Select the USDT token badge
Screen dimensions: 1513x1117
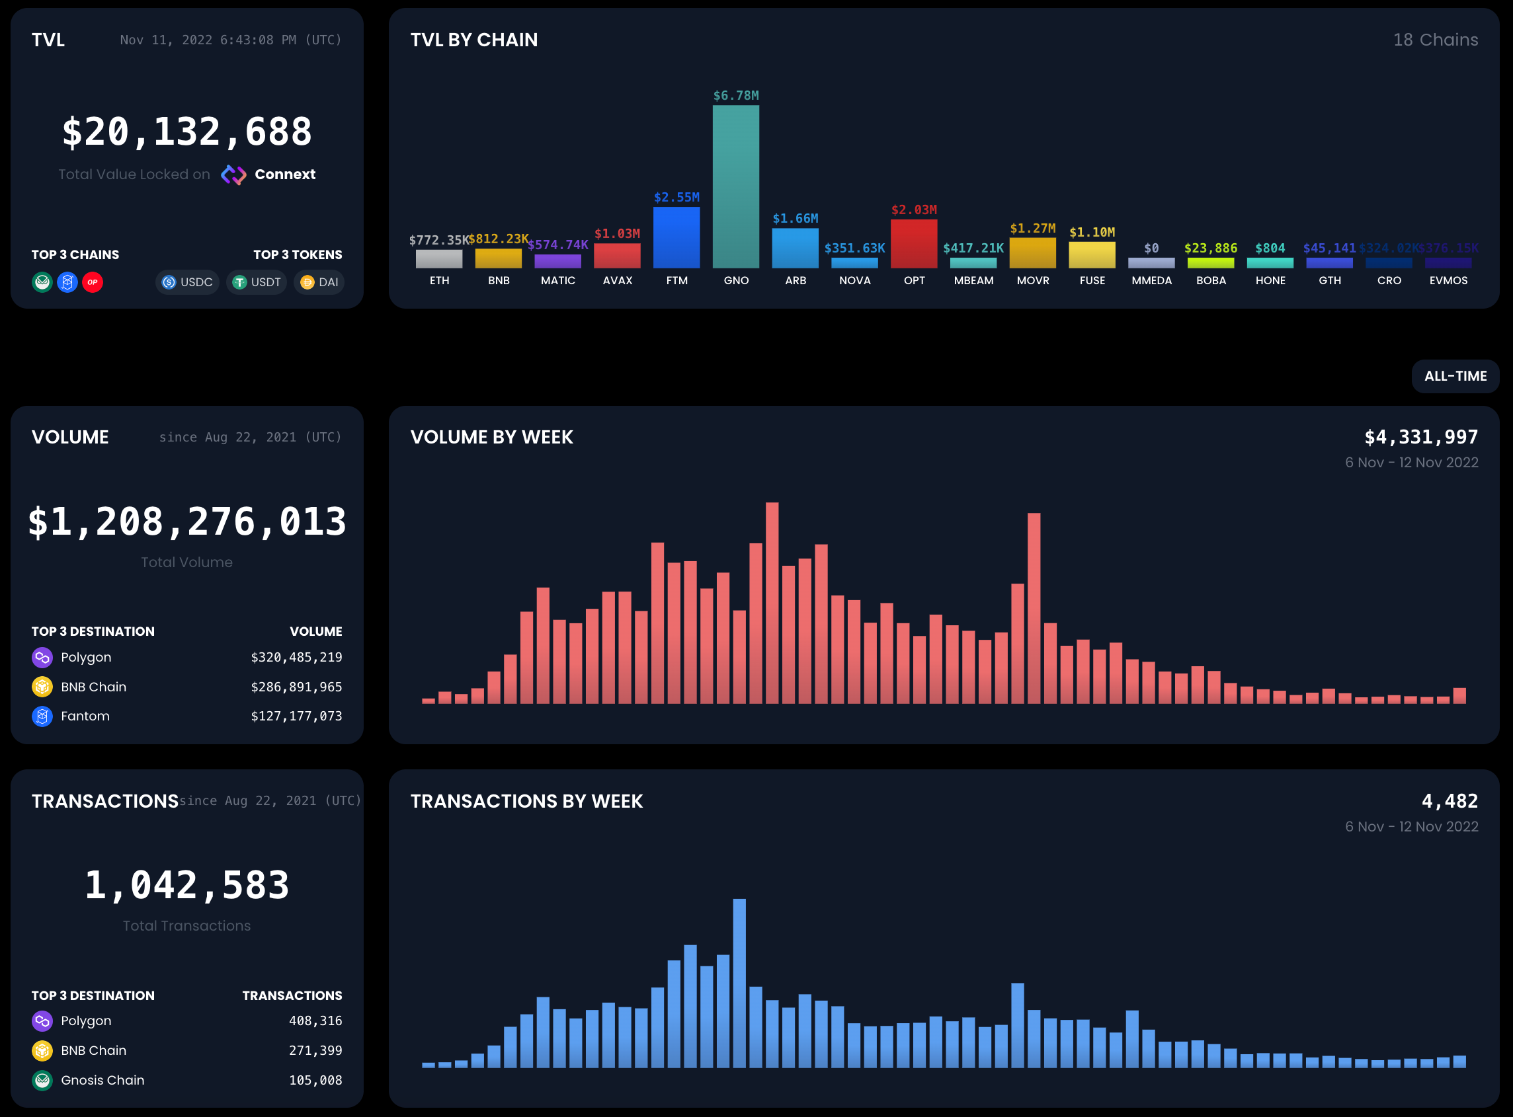[x=257, y=283]
